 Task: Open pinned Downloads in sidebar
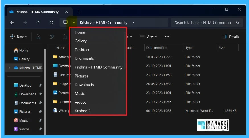(x=25, y=94)
